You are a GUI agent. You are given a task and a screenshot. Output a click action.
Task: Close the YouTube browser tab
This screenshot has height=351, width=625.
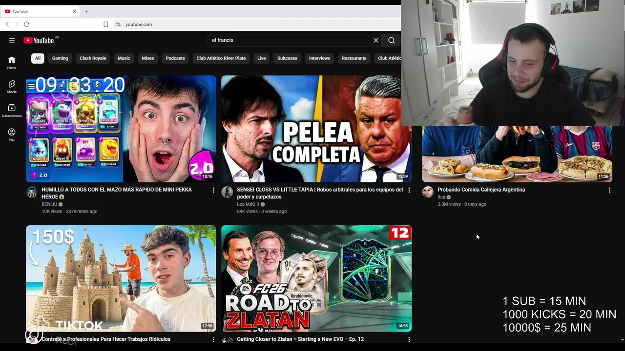pos(75,11)
